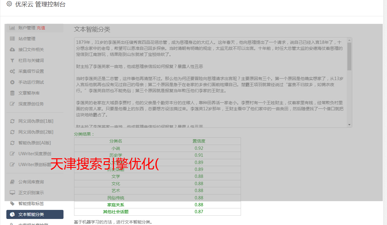The width and height of the screenshot is (387, 225).
Task: Select the 0.88 value in 艺术 row
Action: pyautogui.click(x=199, y=191)
